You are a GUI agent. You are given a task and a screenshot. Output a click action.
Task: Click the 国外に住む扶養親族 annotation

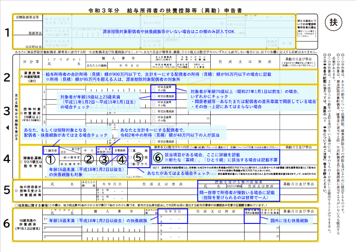coord(289,221)
